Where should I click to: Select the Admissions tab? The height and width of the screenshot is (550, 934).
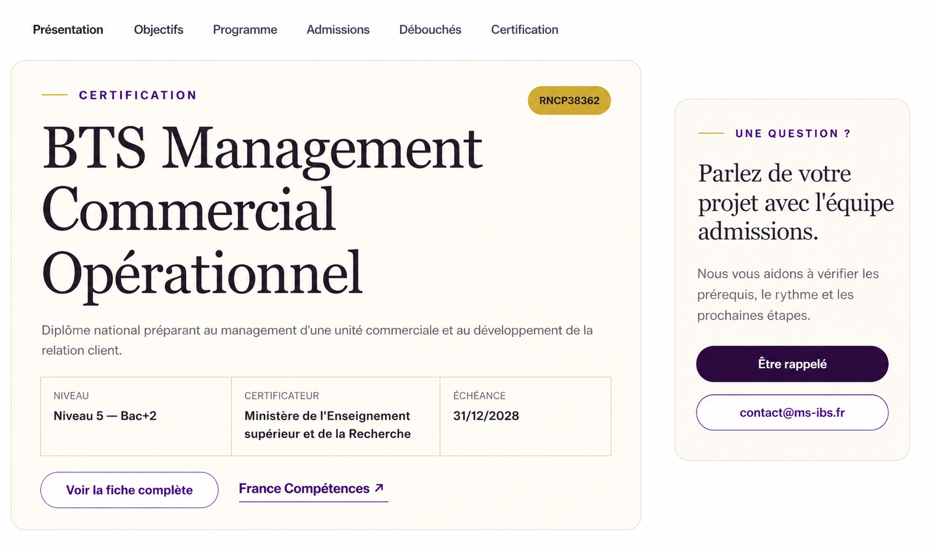338,30
